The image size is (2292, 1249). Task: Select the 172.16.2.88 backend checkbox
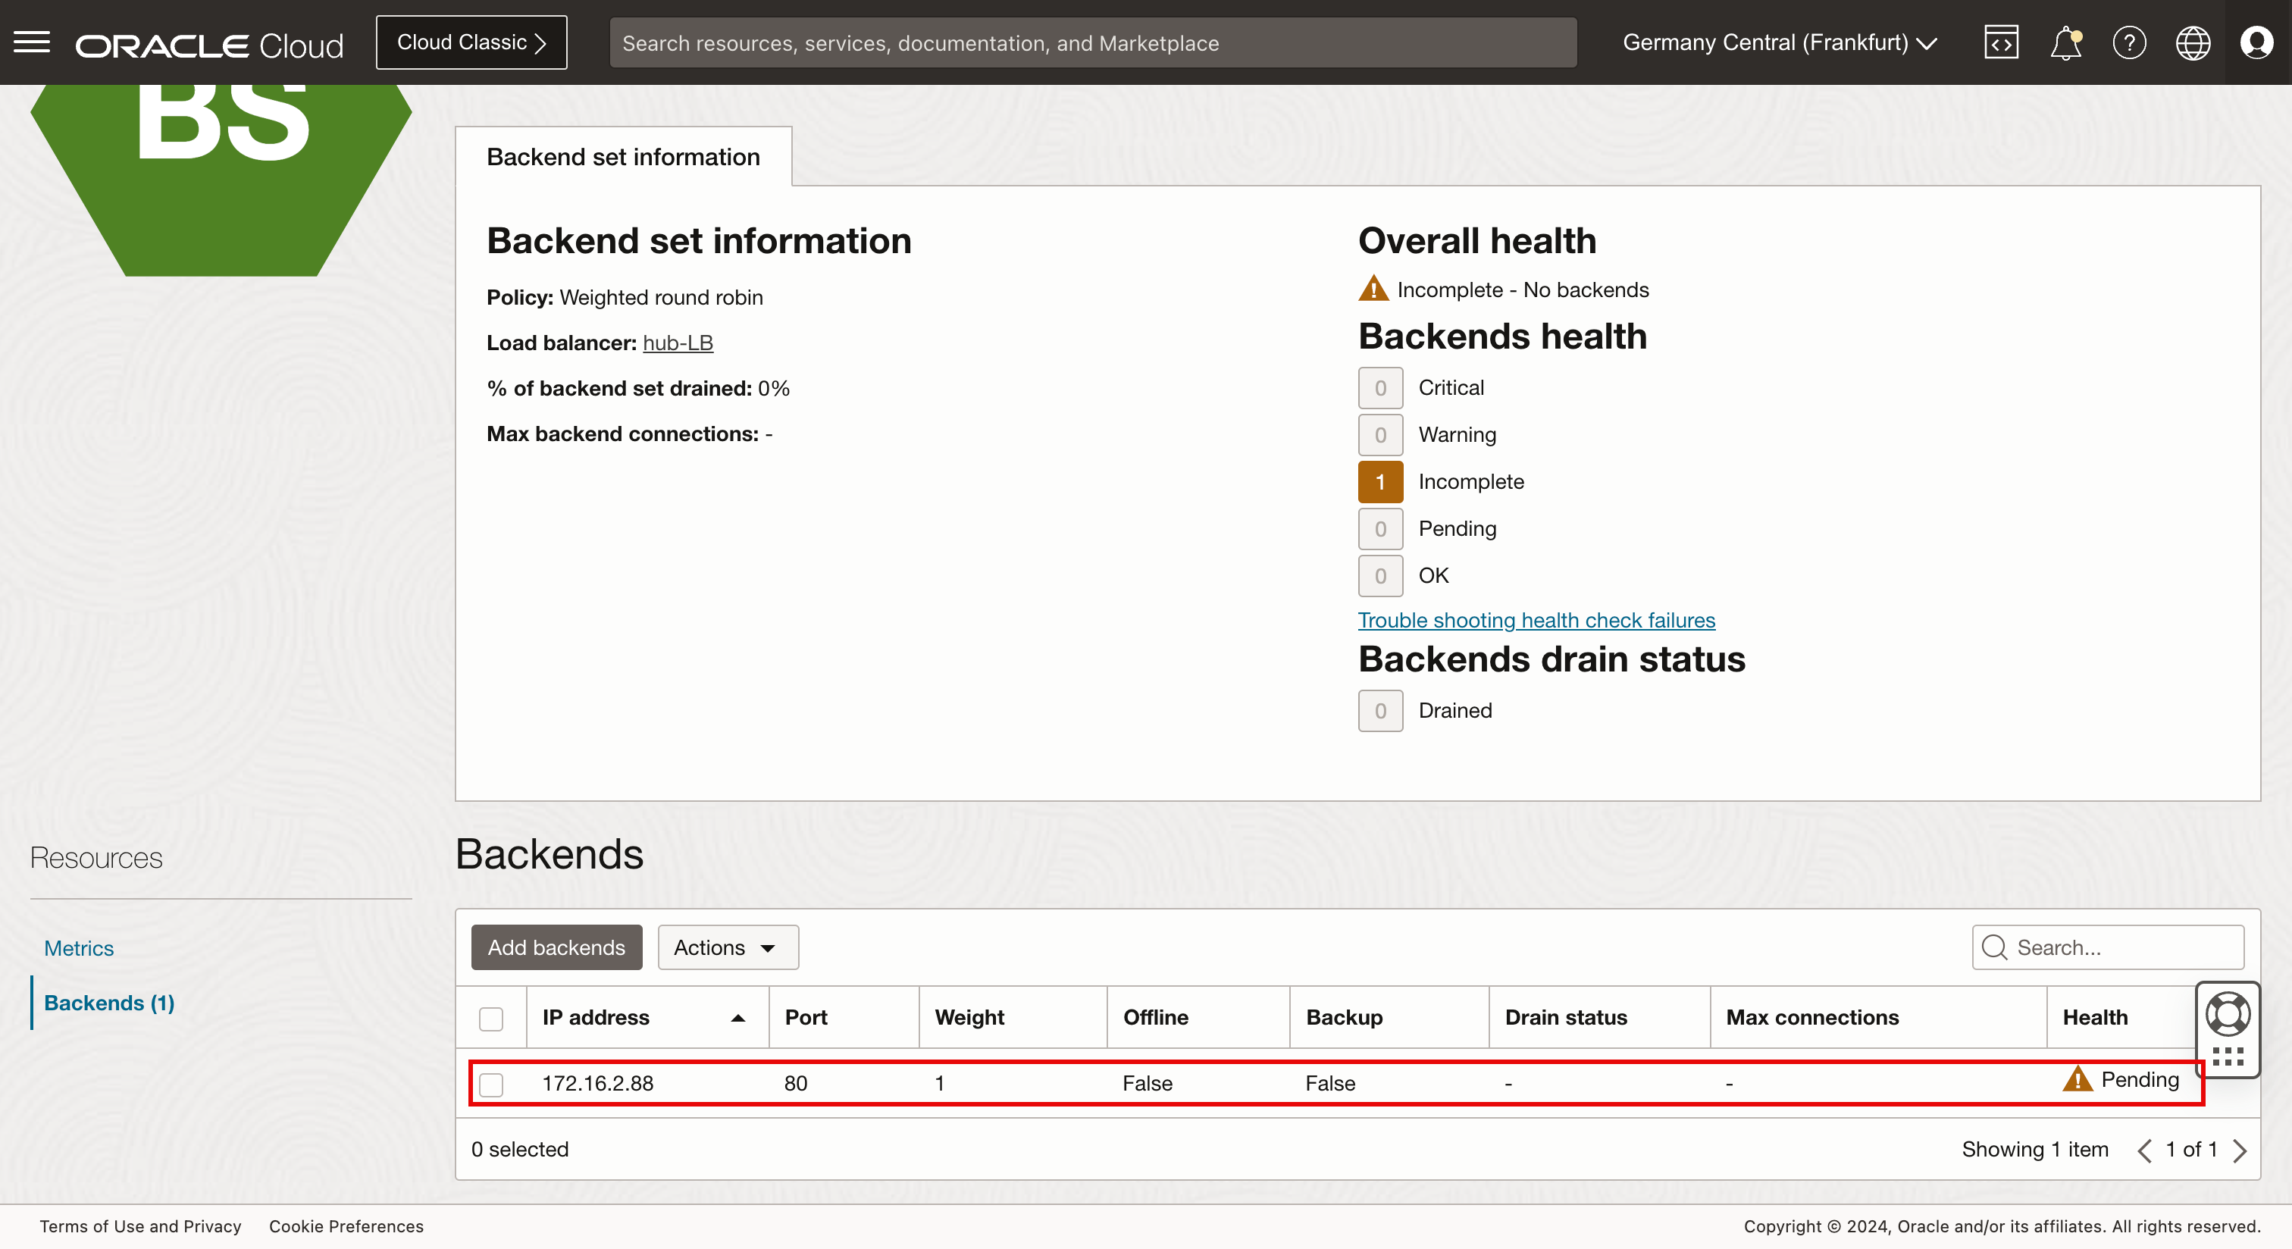tap(491, 1084)
